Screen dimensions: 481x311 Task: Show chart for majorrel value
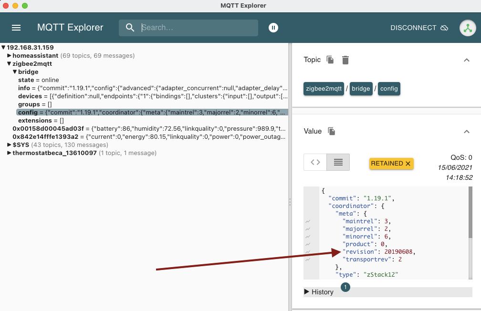point(308,229)
